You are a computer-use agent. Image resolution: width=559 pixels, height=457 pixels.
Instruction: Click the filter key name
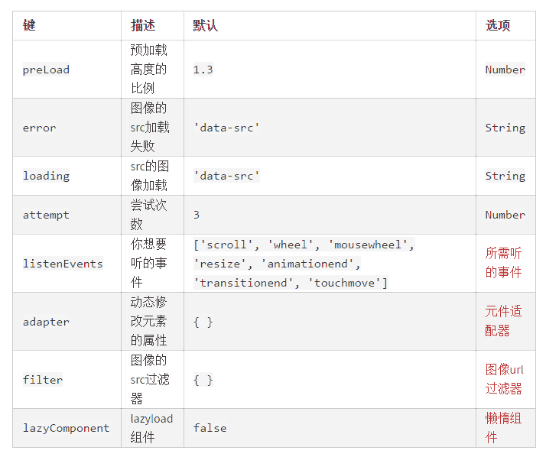pyautogui.click(x=43, y=380)
